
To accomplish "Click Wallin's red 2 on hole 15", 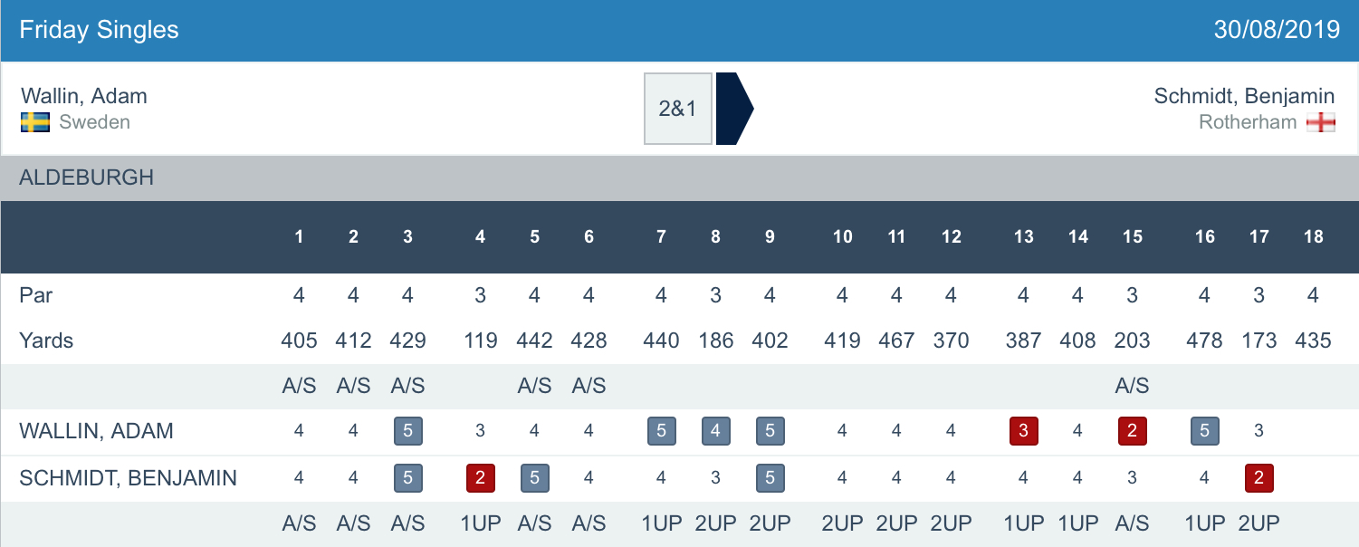I will coord(1133,432).
